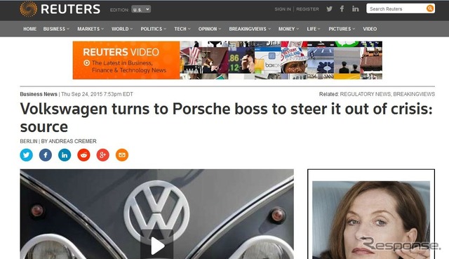This screenshot has height=259, width=449.
Task: Expand the Money menu
Action: point(288,29)
